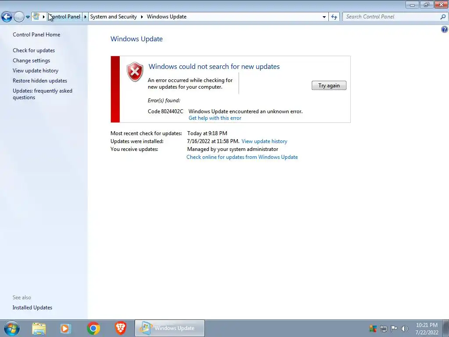The width and height of the screenshot is (449, 337).
Task: Expand the arrow after Control Panel breadcrumb
Action: pos(85,17)
